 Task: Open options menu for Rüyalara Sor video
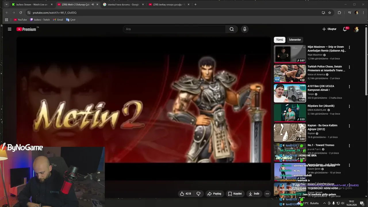[x=349, y=106]
